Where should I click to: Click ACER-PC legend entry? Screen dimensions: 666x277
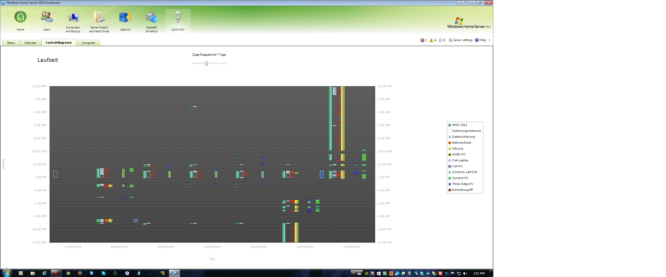tap(457, 155)
